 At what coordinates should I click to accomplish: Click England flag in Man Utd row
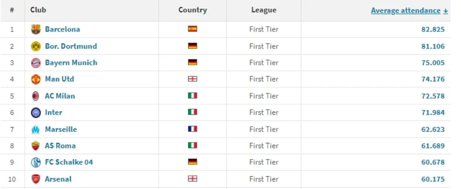(192, 79)
